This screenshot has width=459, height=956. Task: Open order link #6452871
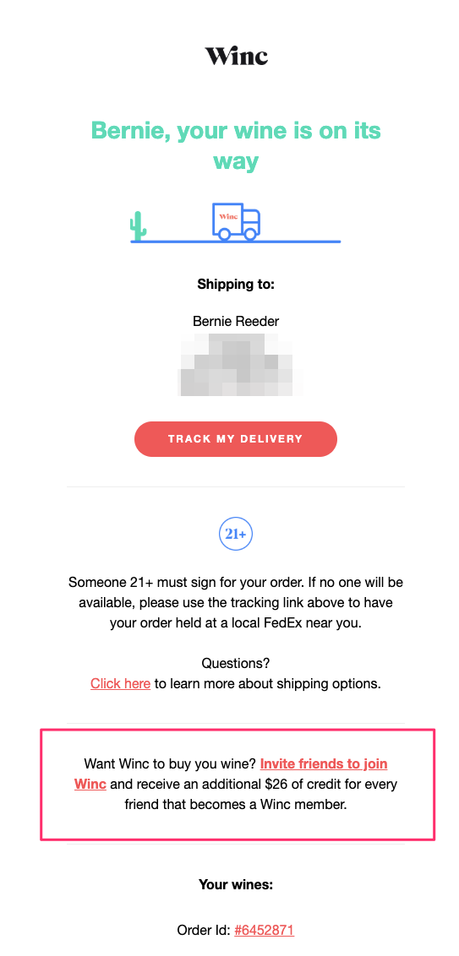[x=265, y=931]
